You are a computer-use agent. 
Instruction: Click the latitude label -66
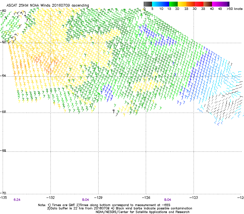point(3,112)
